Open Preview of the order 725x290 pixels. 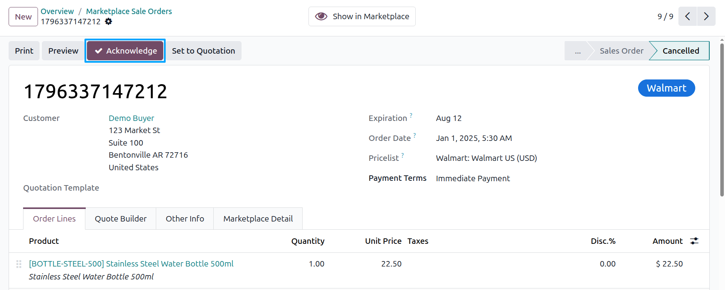click(x=63, y=51)
